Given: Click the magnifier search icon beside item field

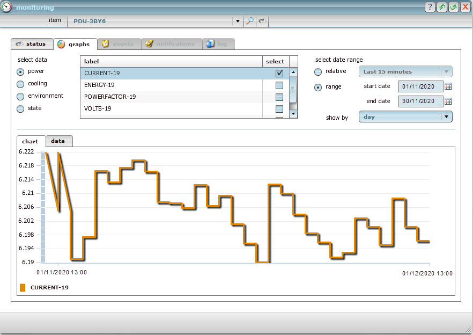Looking at the screenshot, I should click(x=250, y=21).
